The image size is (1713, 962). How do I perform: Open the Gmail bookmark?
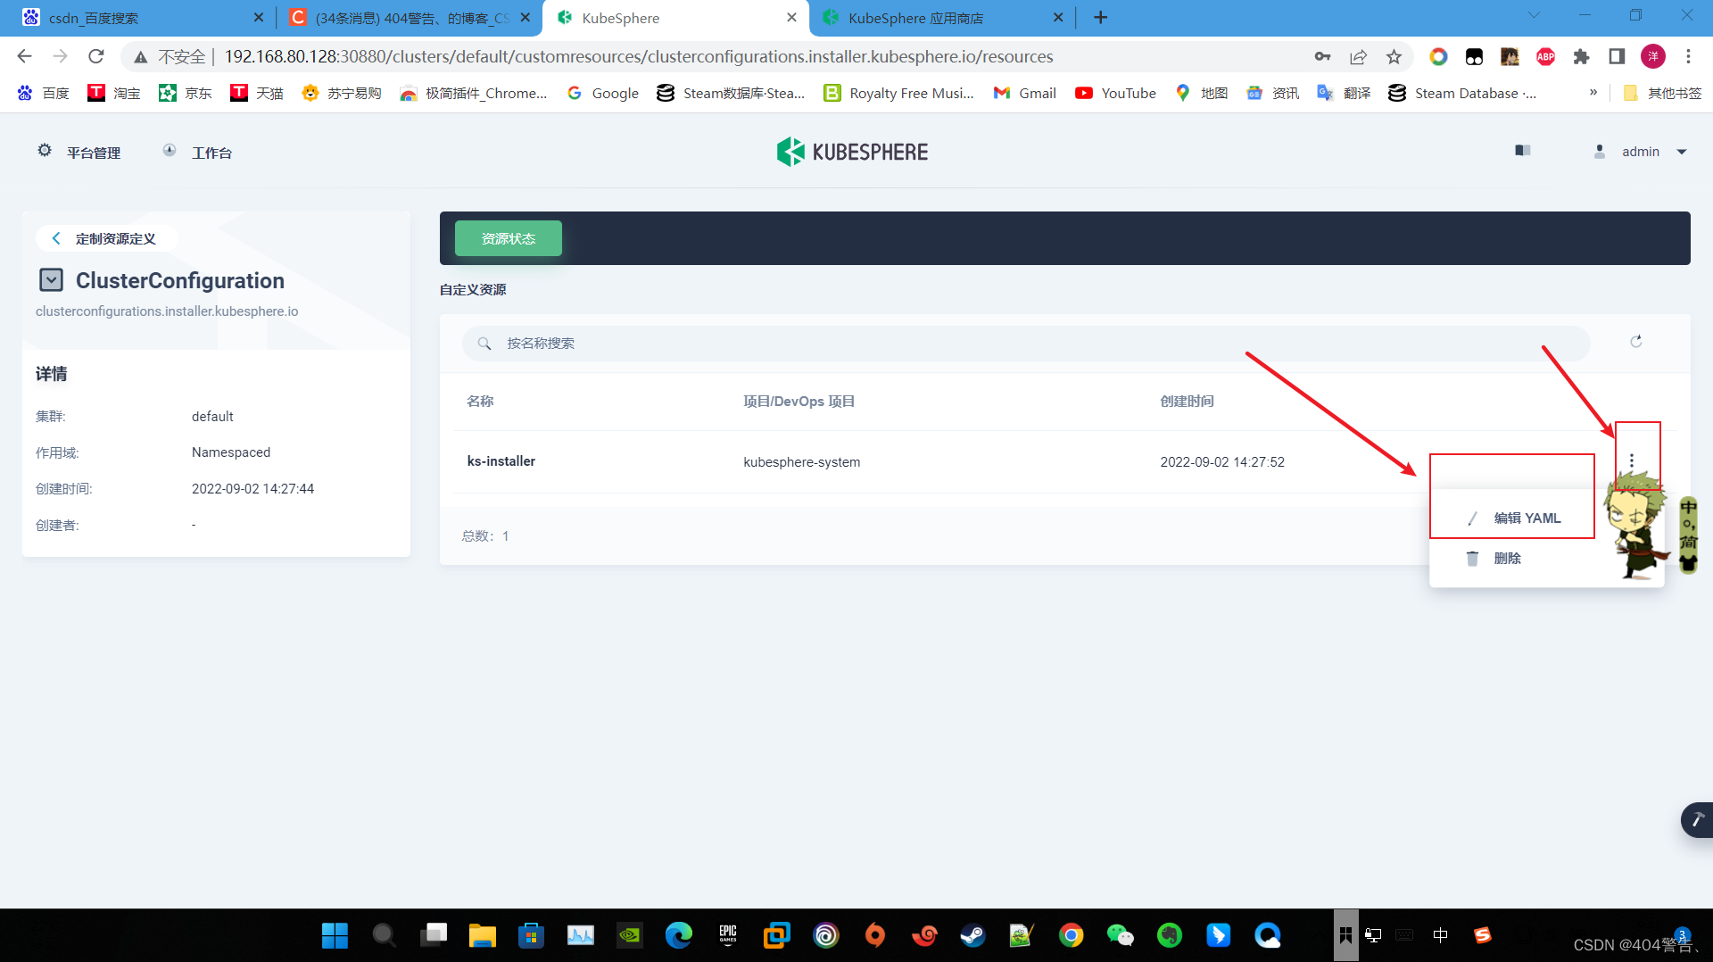[1024, 93]
